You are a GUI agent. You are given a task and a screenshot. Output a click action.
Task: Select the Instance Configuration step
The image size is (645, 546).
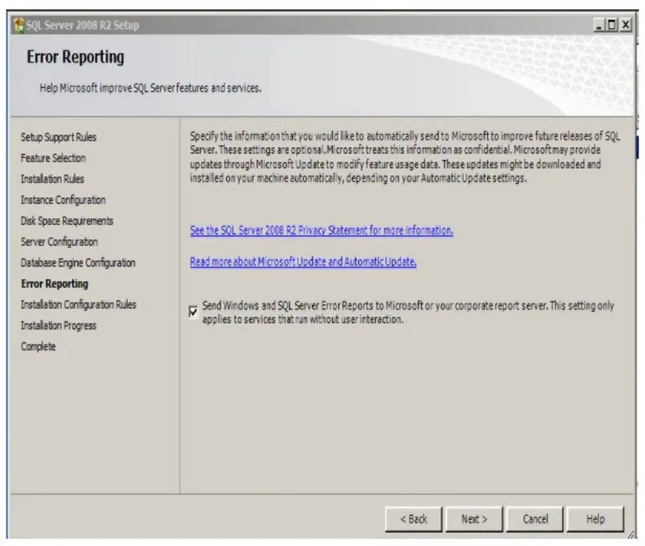pyautogui.click(x=63, y=200)
